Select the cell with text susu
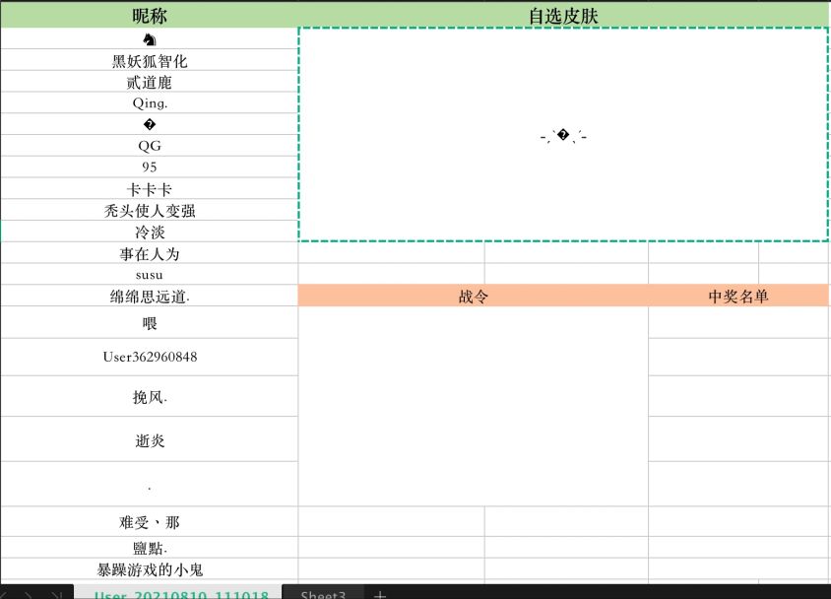 149,275
